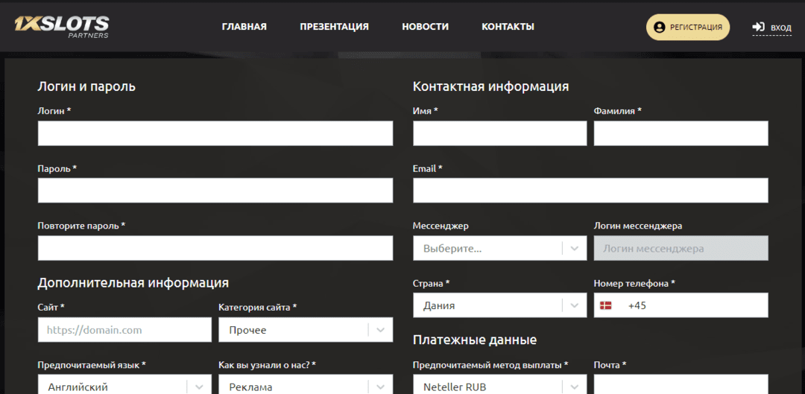The image size is (805, 394).
Task: Click the Дополнительная информация heading
Action: (133, 283)
